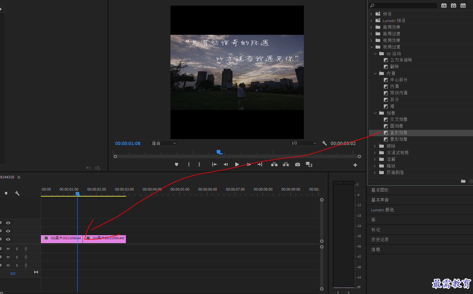473x294 pixels.
Task: Open timeline display settings wrench
Action: (x=17, y=193)
